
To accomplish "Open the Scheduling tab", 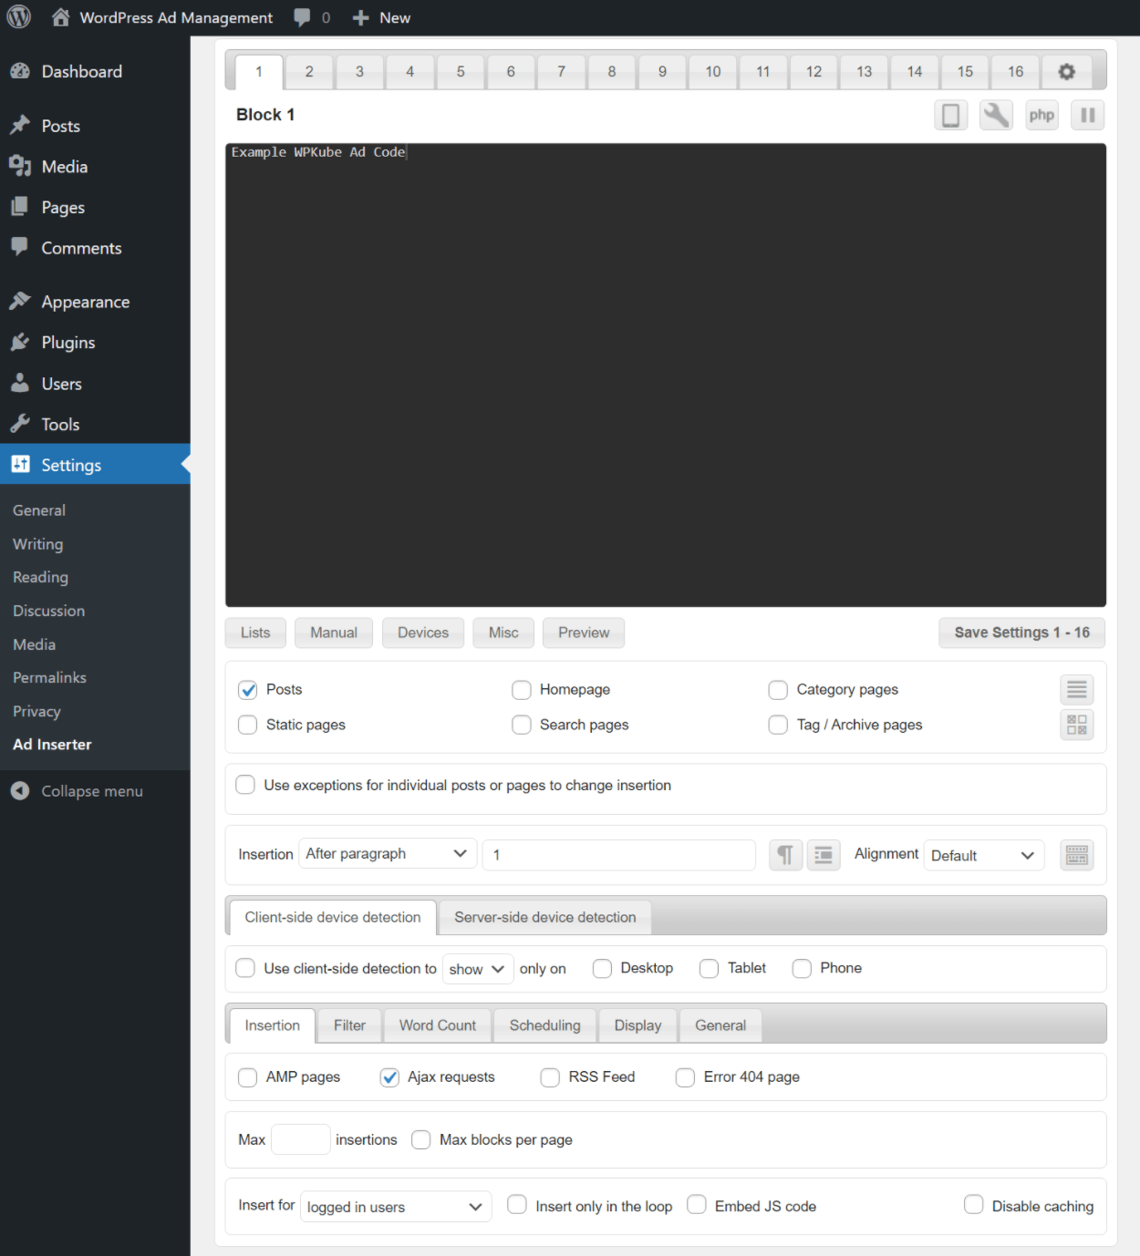I will (x=544, y=1025).
